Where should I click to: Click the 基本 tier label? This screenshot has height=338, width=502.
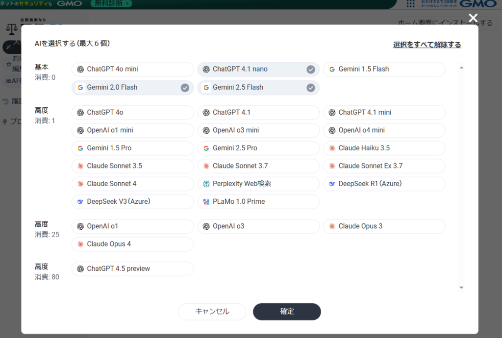(x=42, y=67)
